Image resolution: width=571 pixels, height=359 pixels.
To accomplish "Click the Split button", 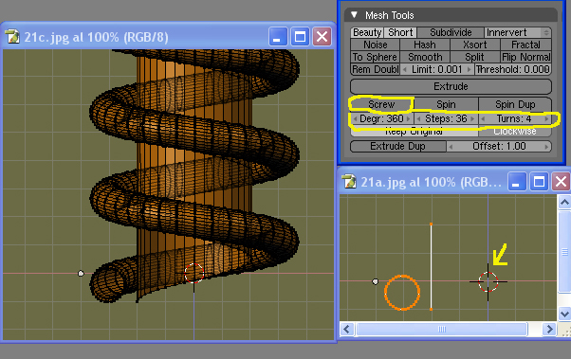I will (475, 57).
